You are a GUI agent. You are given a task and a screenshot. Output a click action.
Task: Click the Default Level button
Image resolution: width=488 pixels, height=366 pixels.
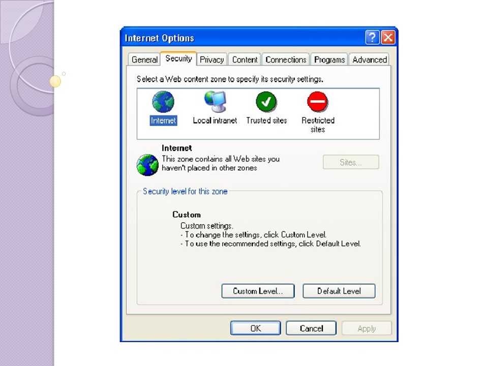coord(339,291)
